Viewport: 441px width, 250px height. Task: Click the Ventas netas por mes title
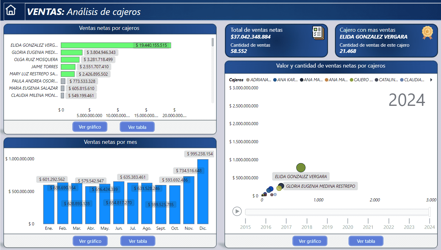(110, 142)
